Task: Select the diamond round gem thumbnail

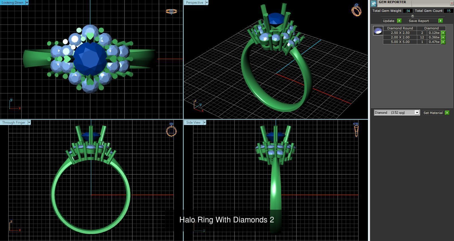Action: pos(378,30)
